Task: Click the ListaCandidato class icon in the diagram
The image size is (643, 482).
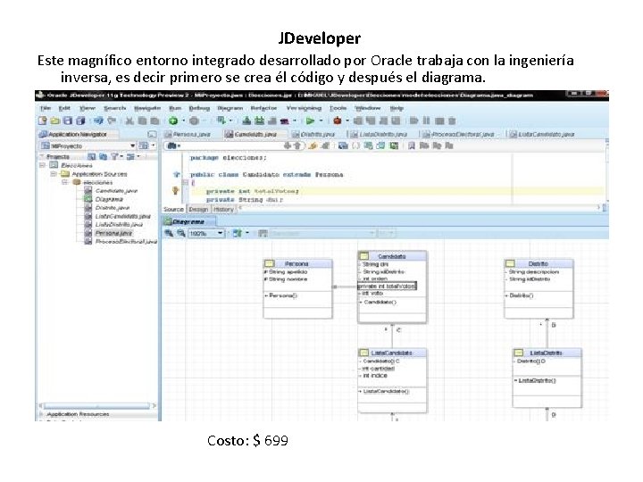Action: click(364, 353)
